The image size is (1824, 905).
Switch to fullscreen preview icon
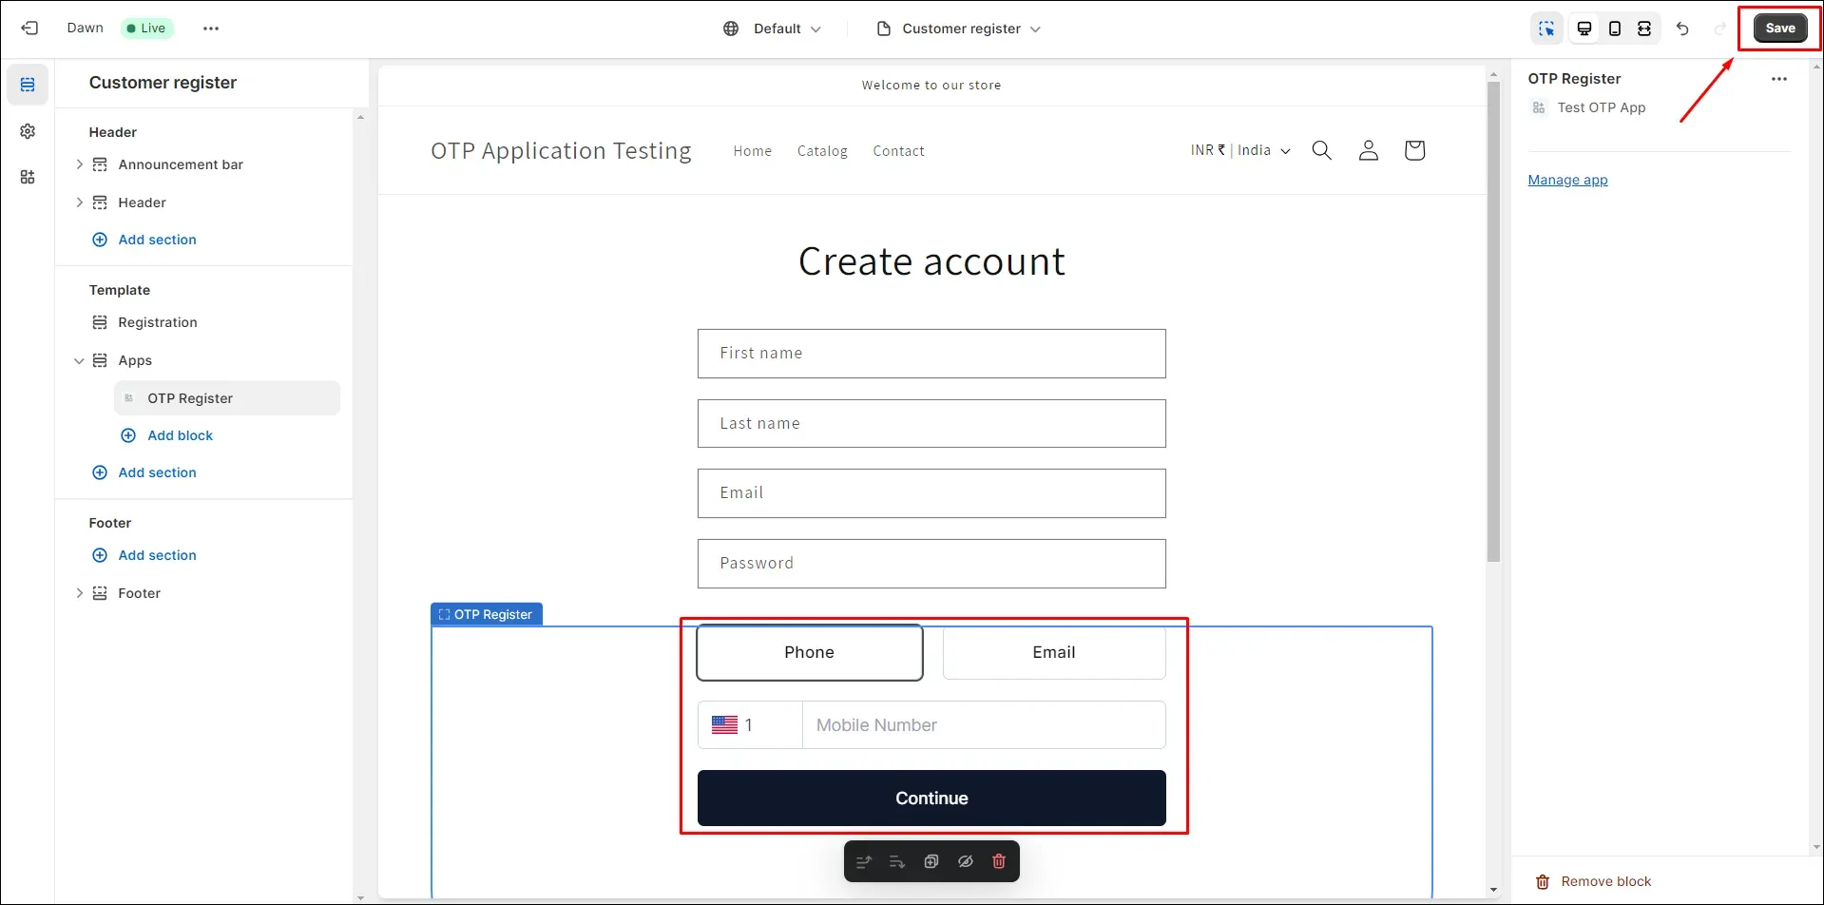[x=1644, y=29]
